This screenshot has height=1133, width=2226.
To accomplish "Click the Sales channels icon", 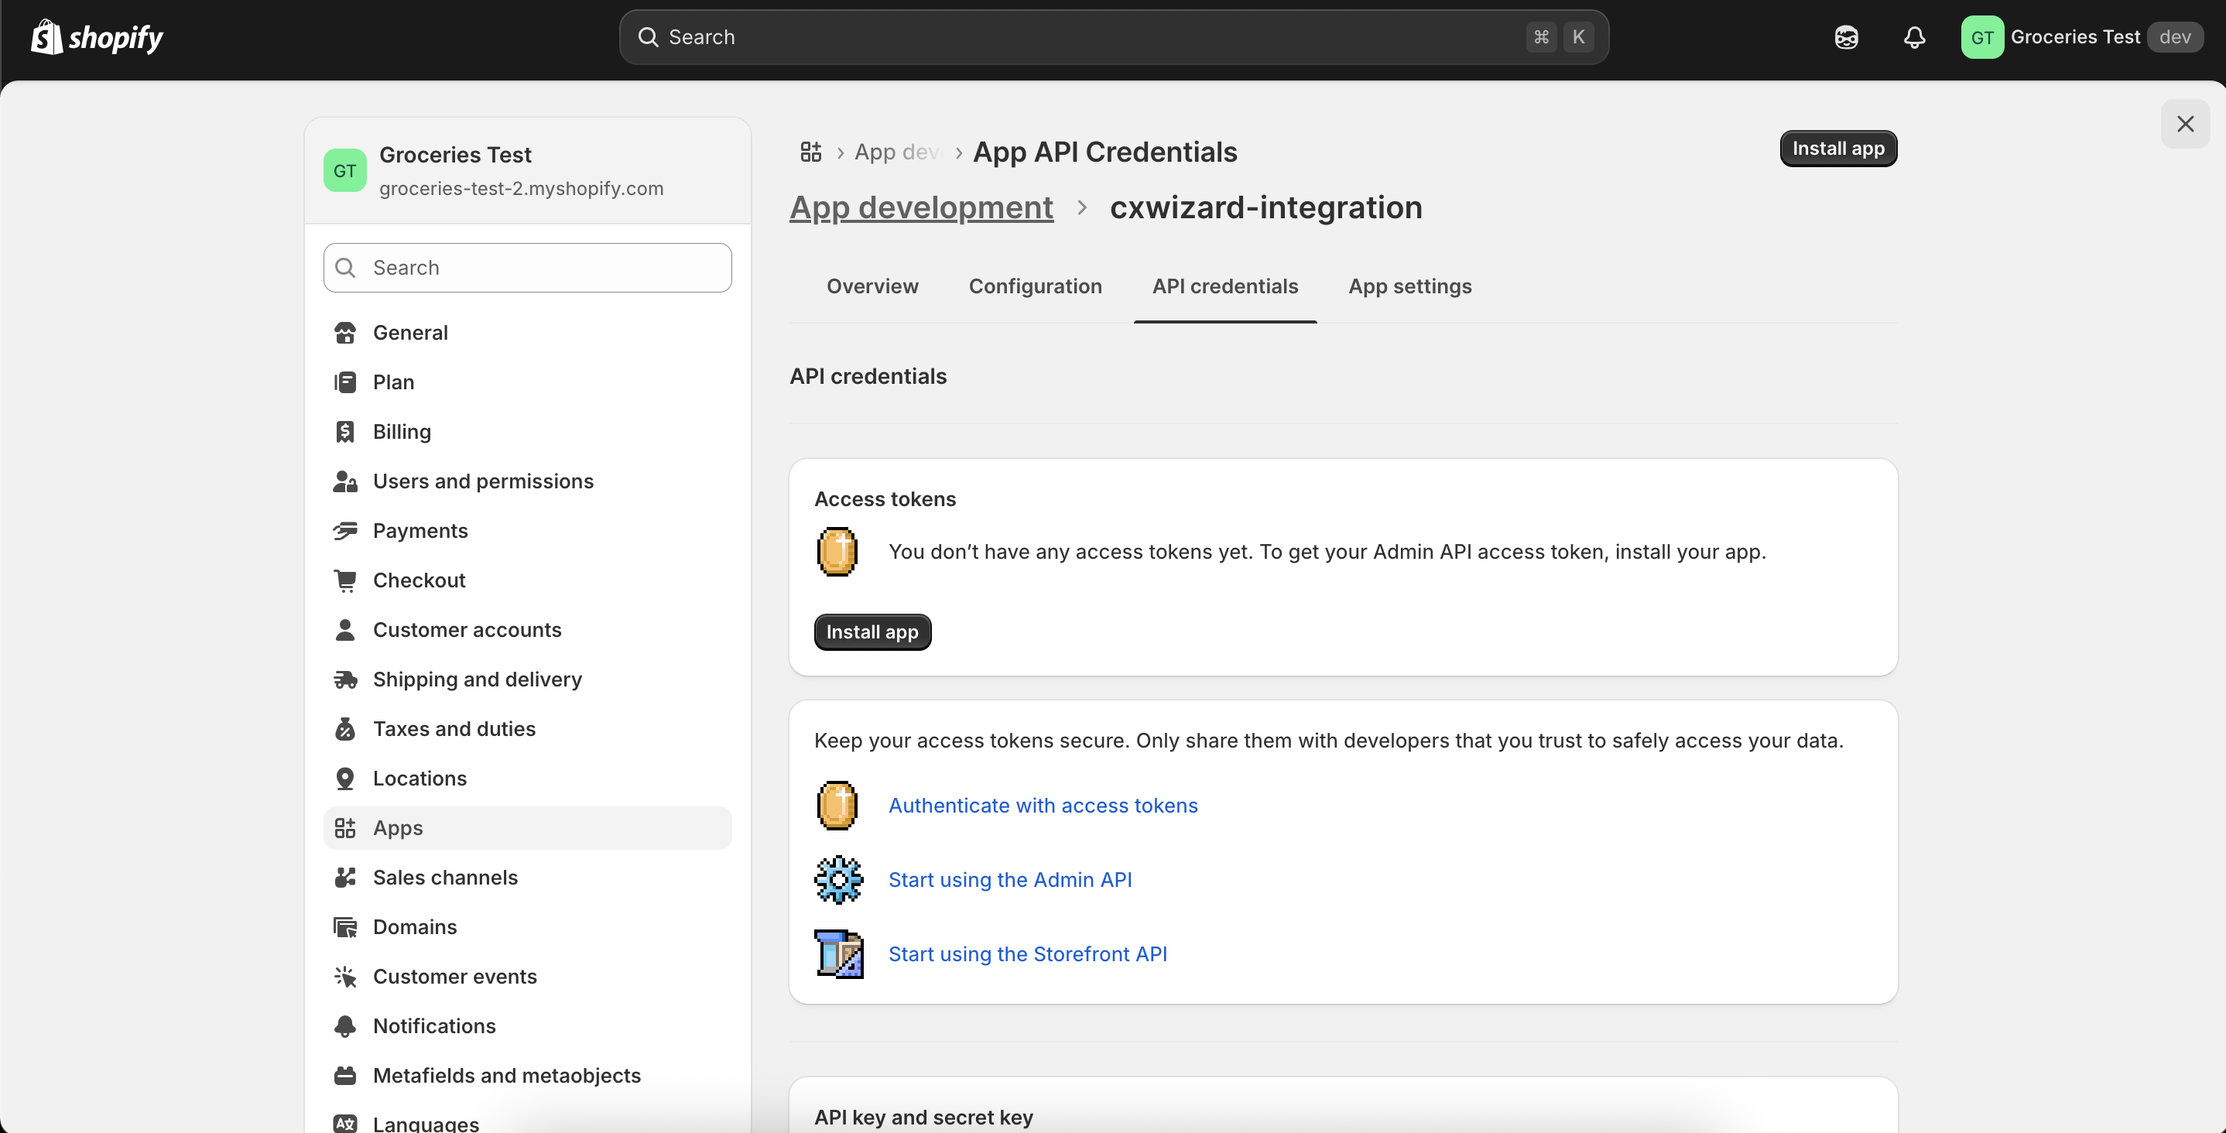I will click(346, 877).
